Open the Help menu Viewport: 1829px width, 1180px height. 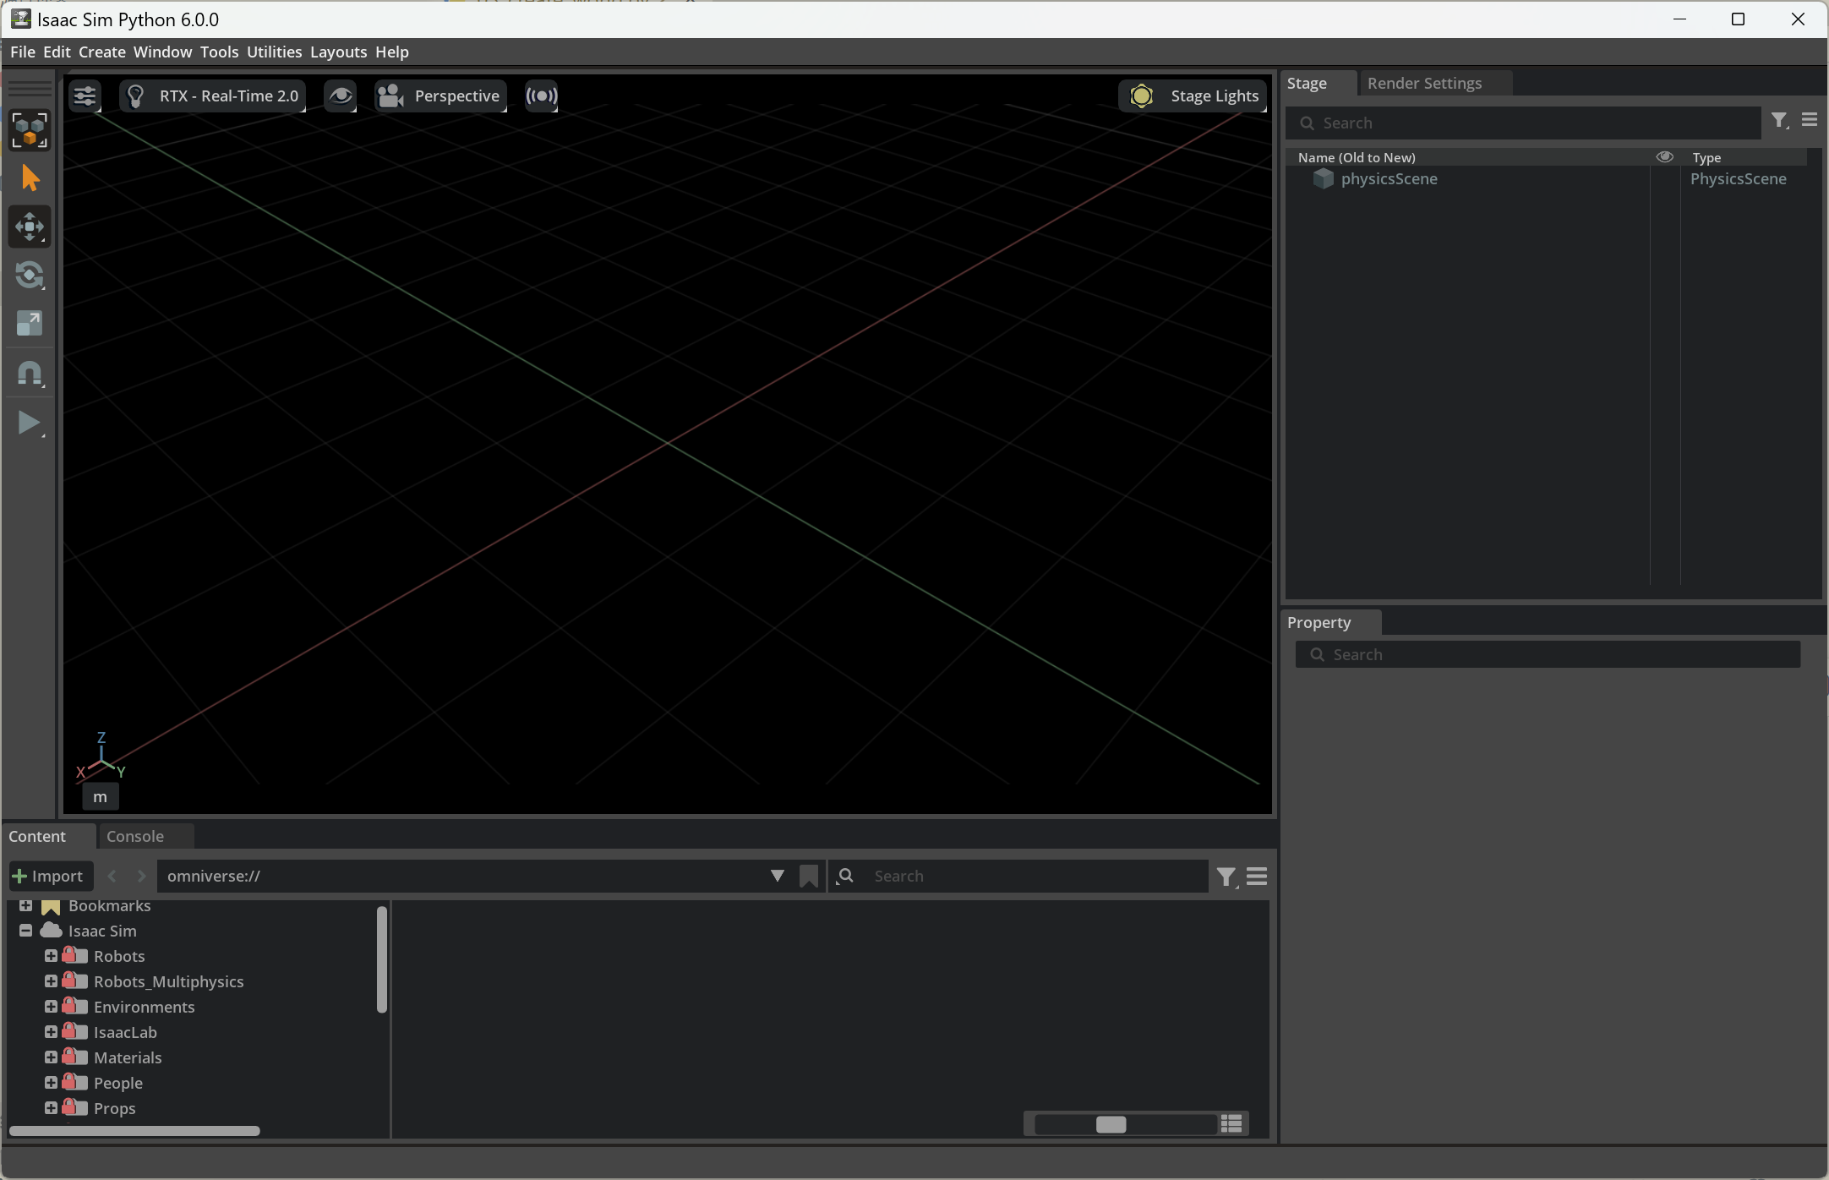click(392, 52)
